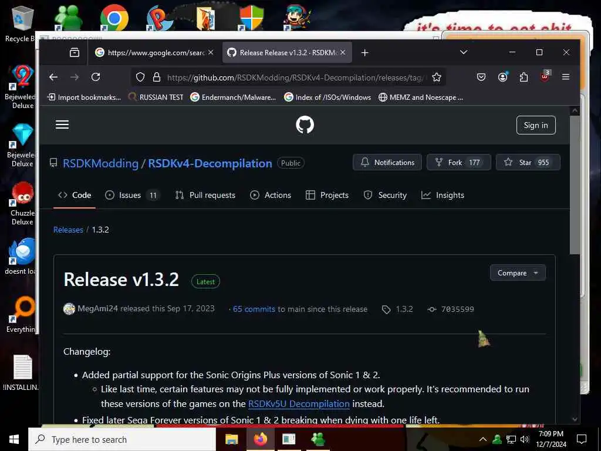Click scrollbar down arrow at bottom
Viewport: 601px width, 451px height.
(574, 419)
